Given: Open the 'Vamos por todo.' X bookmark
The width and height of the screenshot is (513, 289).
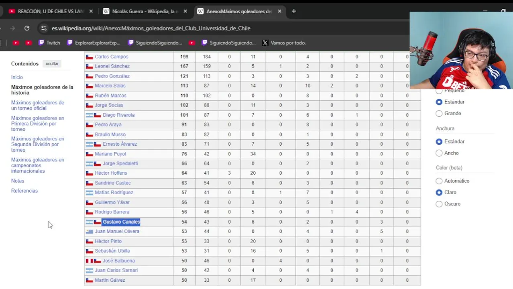Looking at the screenshot, I should 284,43.
